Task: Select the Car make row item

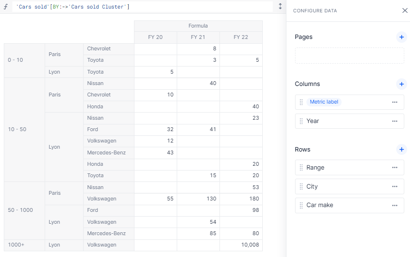Action: (x=349, y=205)
